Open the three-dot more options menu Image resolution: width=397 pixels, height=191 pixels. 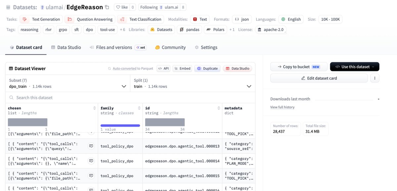pyautogui.click(x=375, y=78)
